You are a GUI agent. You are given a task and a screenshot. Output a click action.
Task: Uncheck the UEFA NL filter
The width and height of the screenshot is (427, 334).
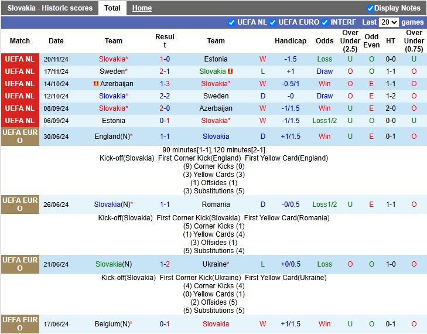231,22
